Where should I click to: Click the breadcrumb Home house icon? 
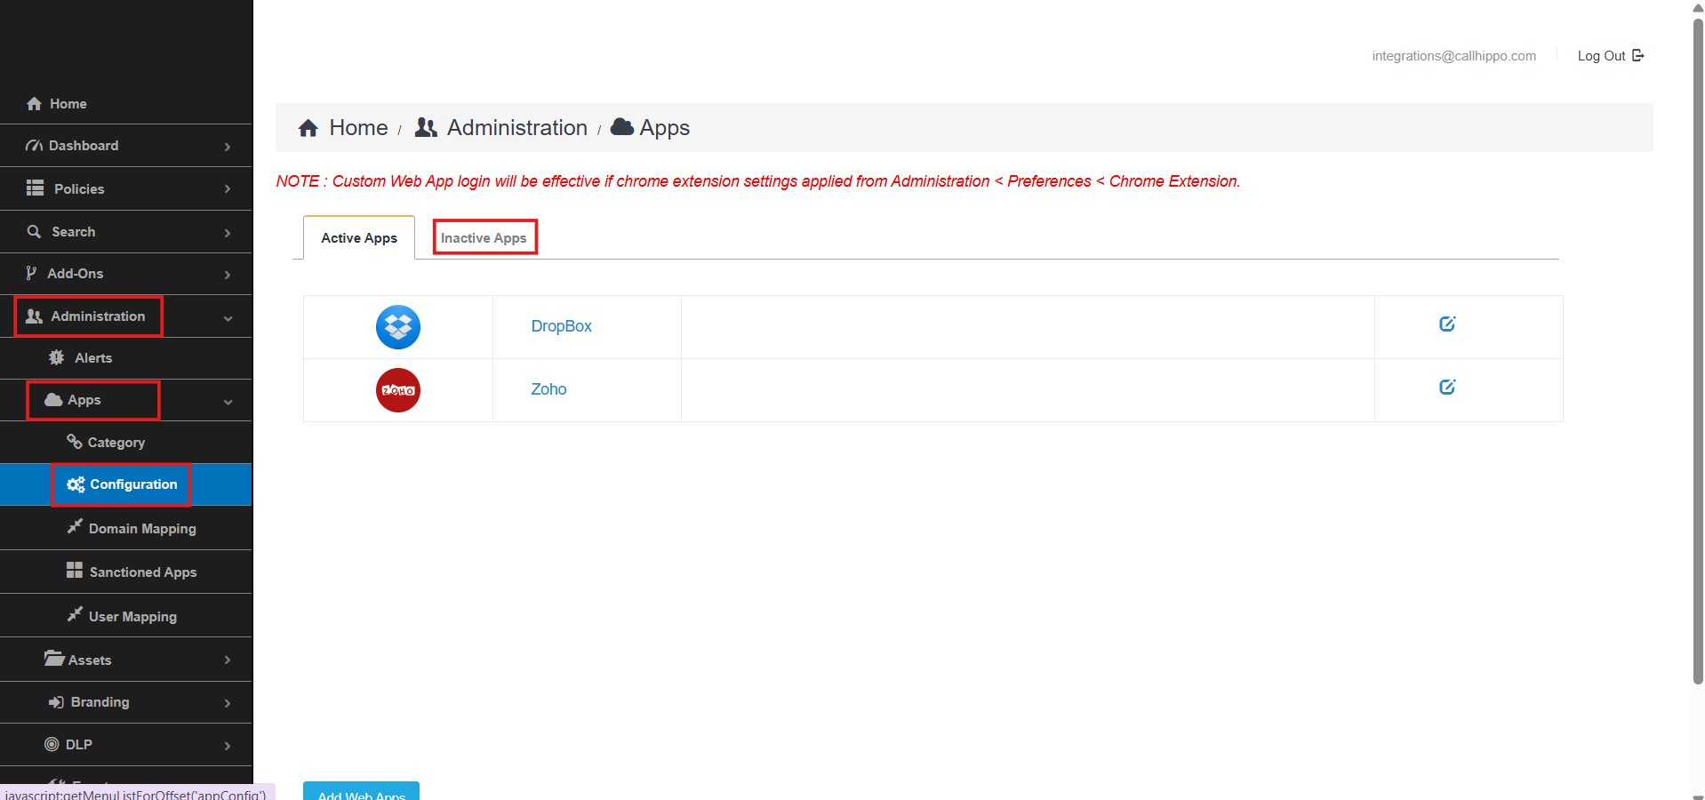coord(308,128)
